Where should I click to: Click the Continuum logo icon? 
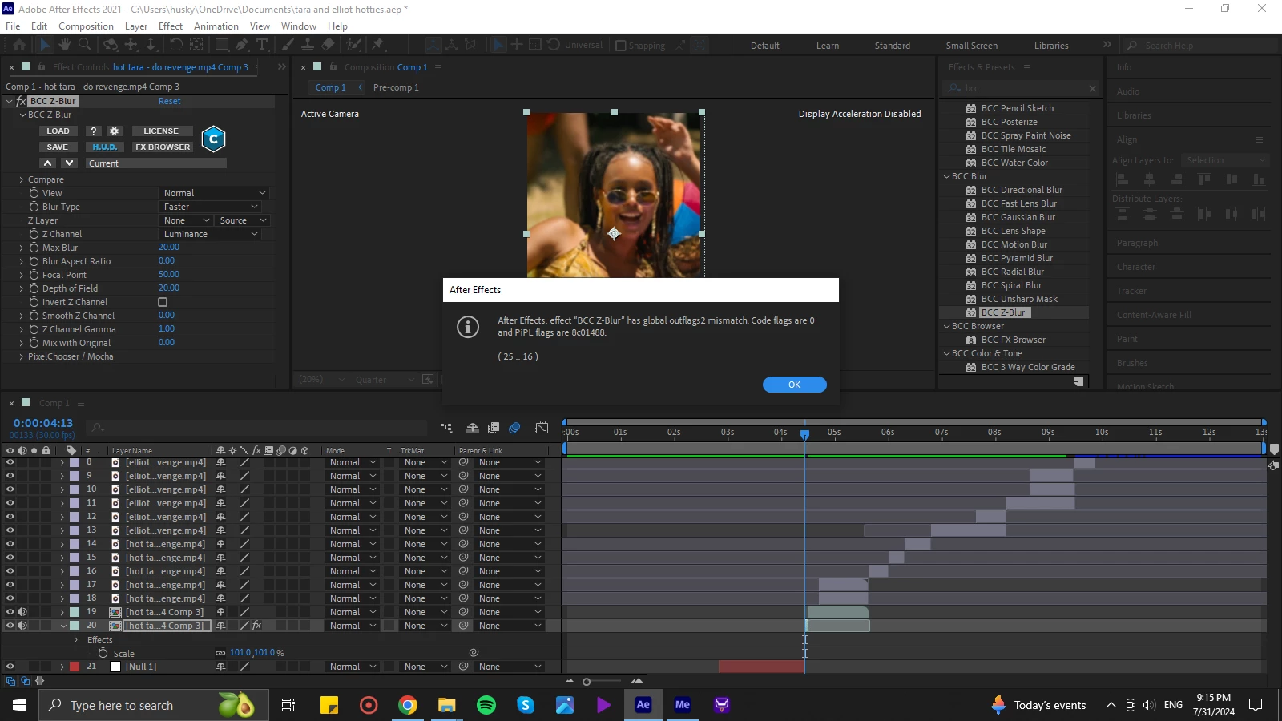tap(213, 139)
